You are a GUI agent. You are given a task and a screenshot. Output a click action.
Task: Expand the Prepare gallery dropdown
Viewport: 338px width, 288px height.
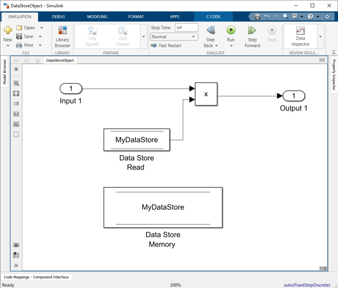pyautogui.click(x=144, y=37)
